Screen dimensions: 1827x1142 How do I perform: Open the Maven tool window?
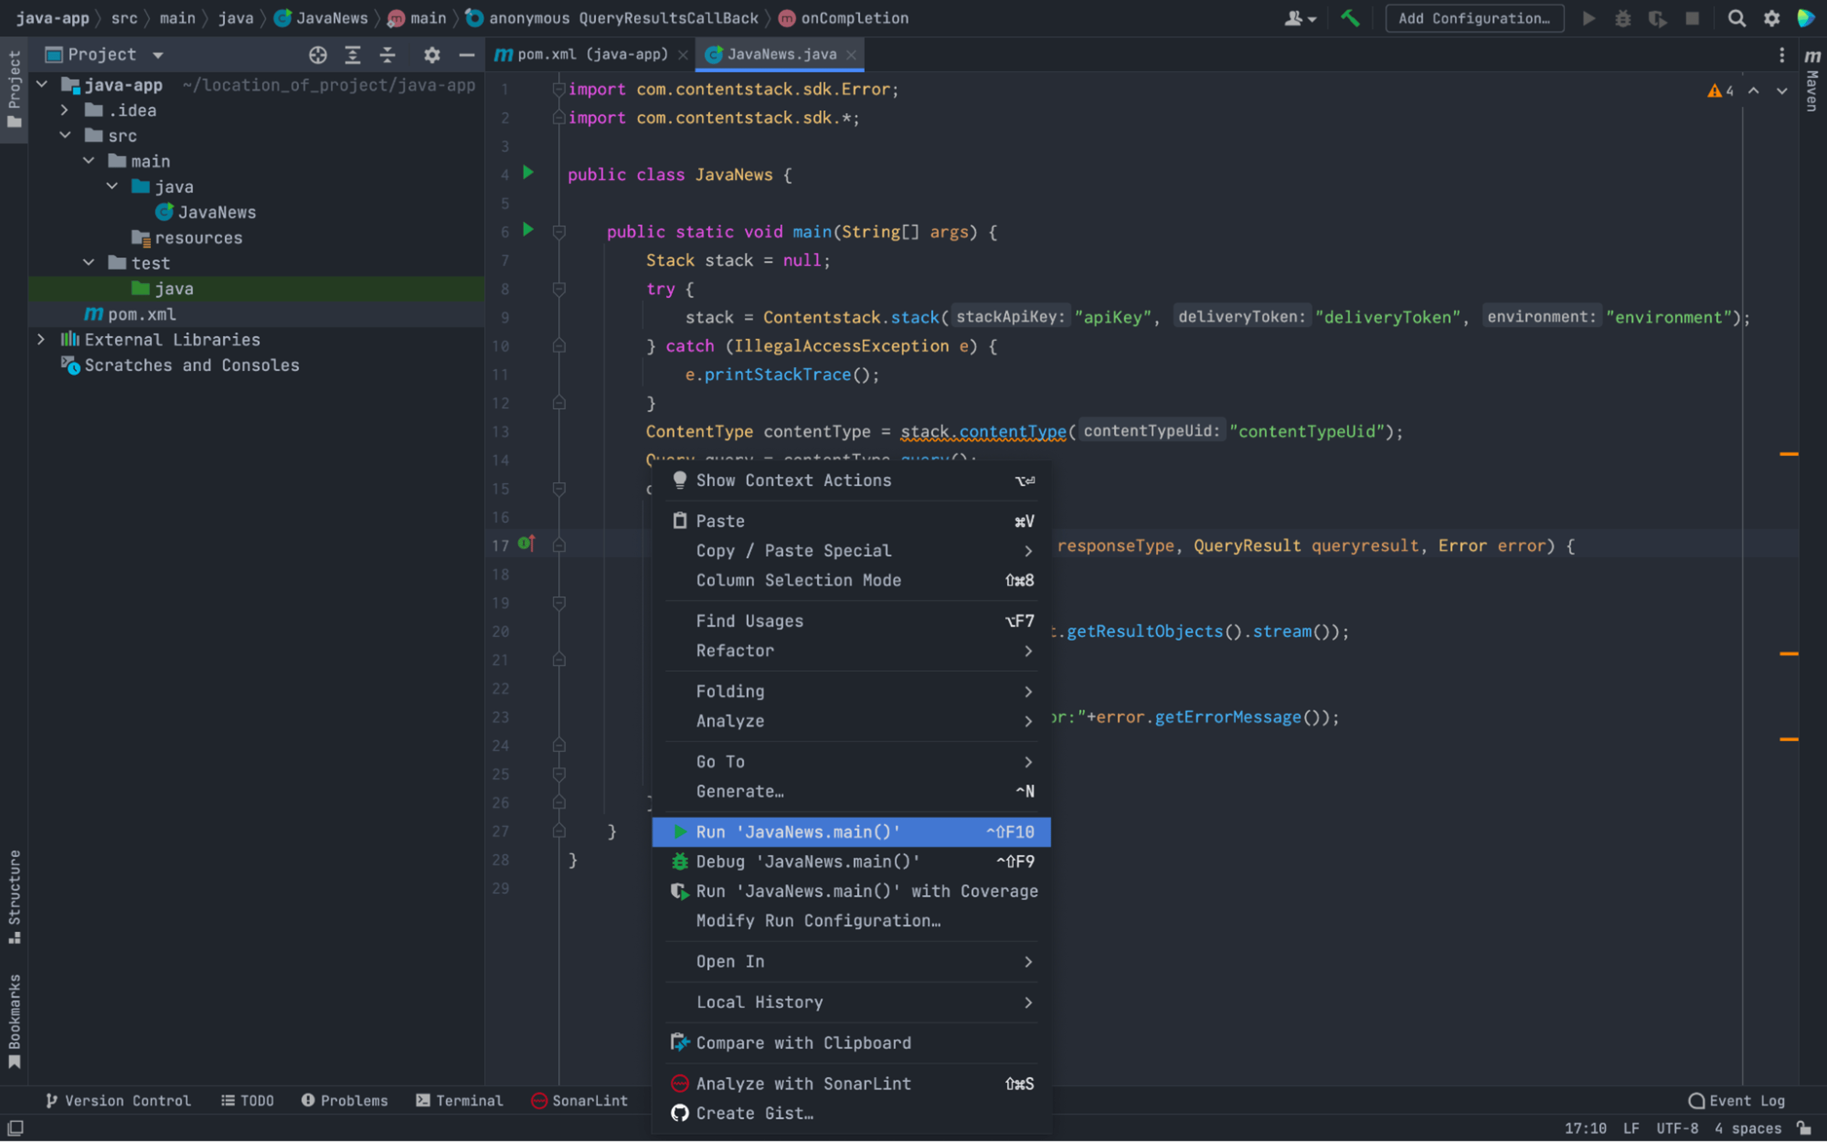pyautogui.click(x=1812, y=80)
